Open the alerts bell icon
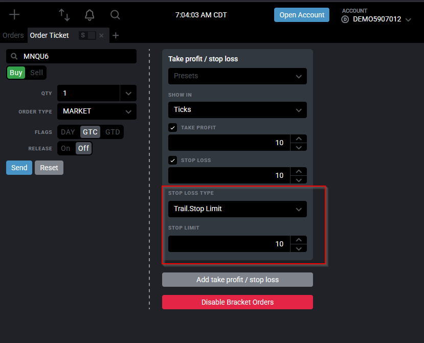The image size is (424, 343). (90, 15)
